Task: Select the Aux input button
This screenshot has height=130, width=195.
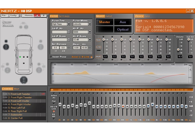Action: pos(123,22)
